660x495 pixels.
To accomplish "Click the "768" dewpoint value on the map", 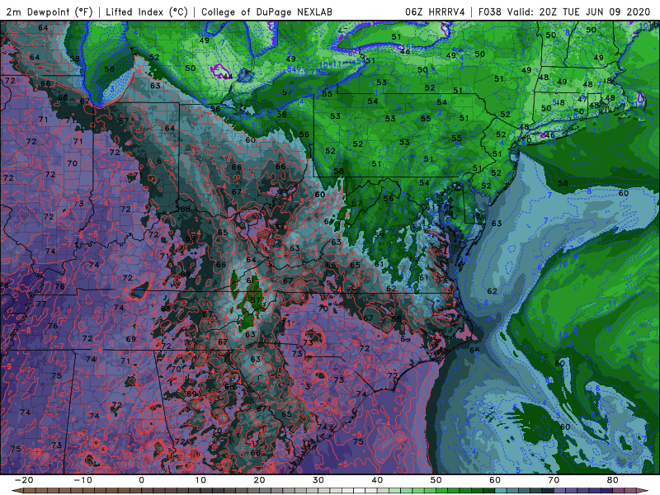I will click(183, 209).
